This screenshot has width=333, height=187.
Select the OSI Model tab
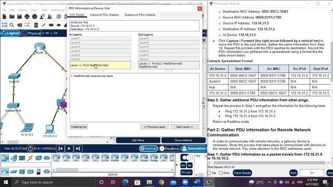click(x=77, y=15)
